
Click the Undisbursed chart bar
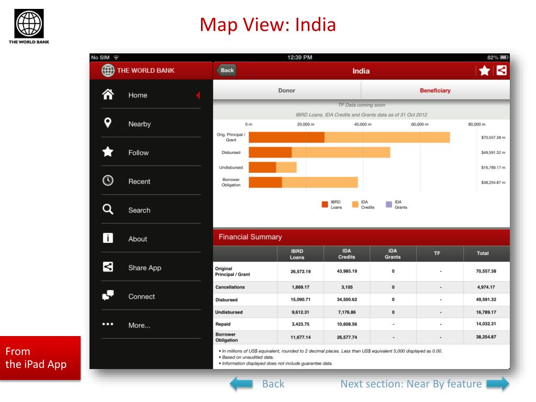tap(272, 167)
